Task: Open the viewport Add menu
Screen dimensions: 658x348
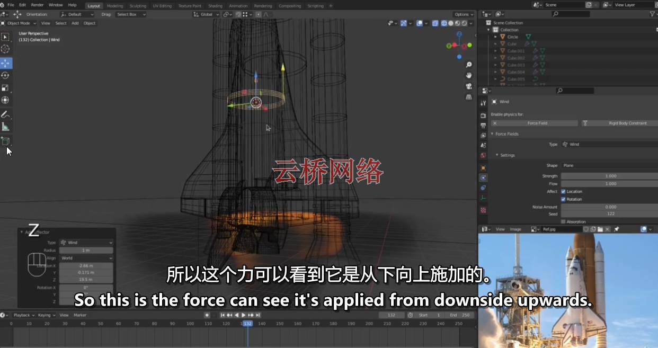Action: [75, 23]
